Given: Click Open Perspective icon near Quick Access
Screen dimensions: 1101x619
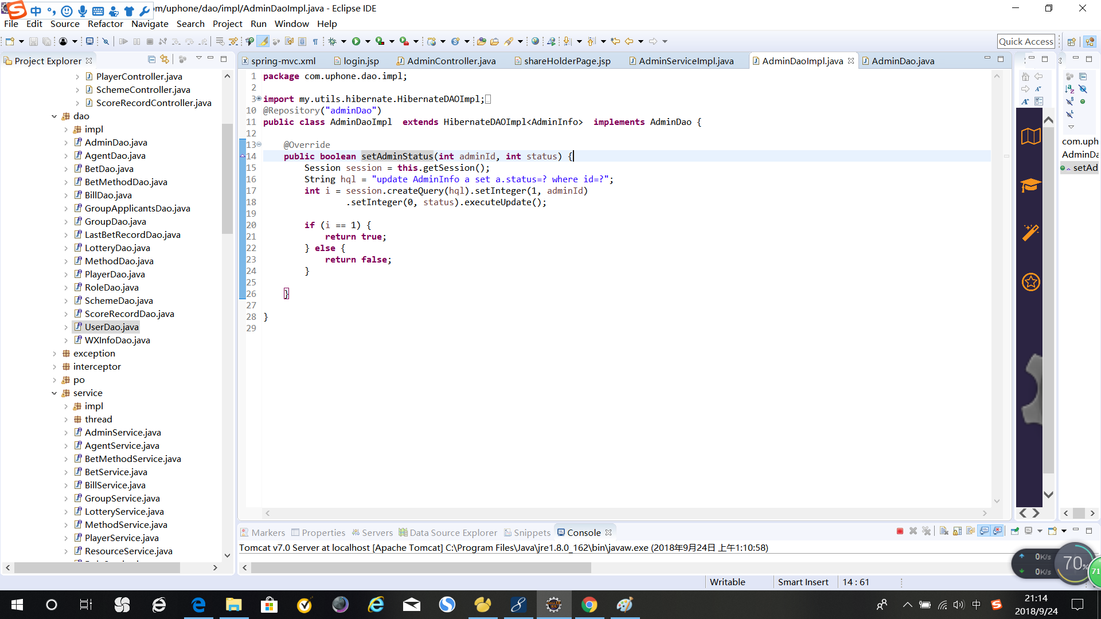Looking at the screenshot, I should point(1071,42).
